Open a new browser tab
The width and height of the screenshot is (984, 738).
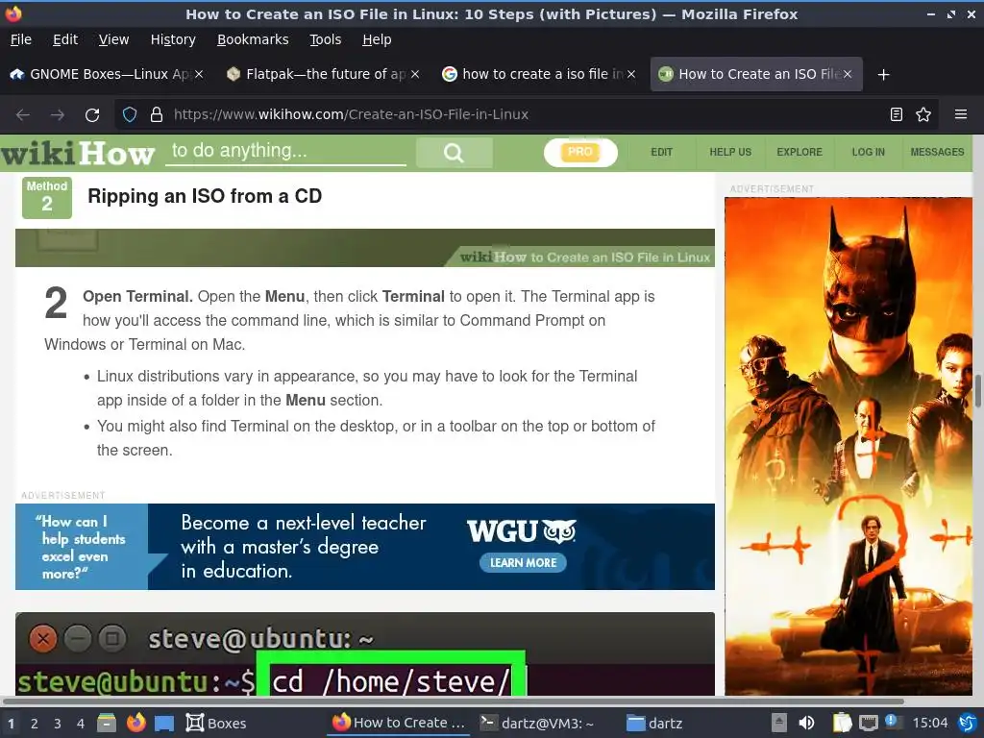tap(883, 75)
